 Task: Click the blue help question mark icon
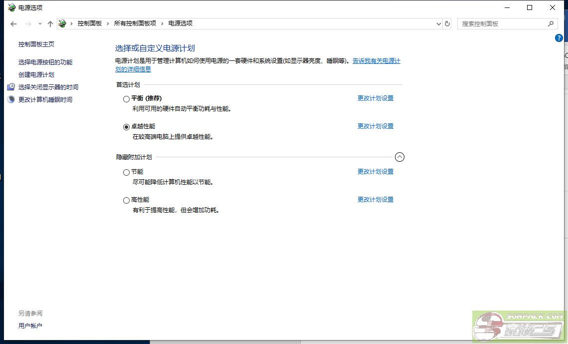(559, 38)
